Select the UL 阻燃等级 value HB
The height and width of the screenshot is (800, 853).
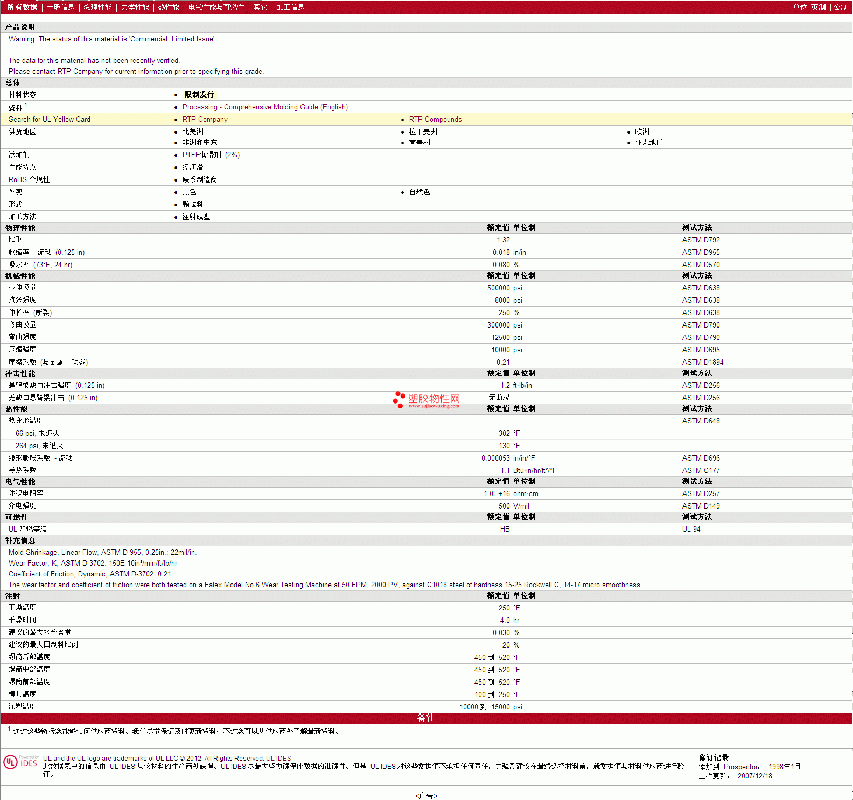click(505, 530)
